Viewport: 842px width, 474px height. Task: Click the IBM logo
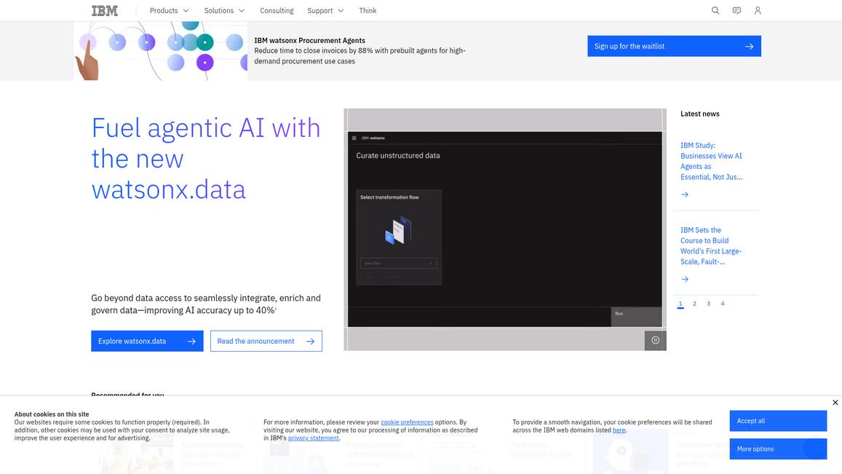(x=105, y=11)
